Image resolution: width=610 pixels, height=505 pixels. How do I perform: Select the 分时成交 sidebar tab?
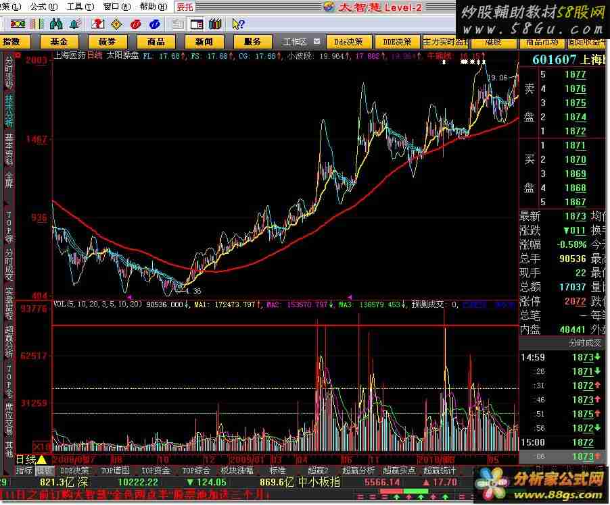(x=9, y=265)
